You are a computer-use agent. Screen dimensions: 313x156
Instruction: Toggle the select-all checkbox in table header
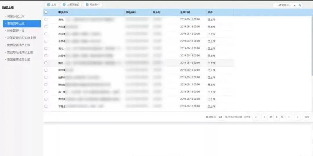[x=46, y=12]
